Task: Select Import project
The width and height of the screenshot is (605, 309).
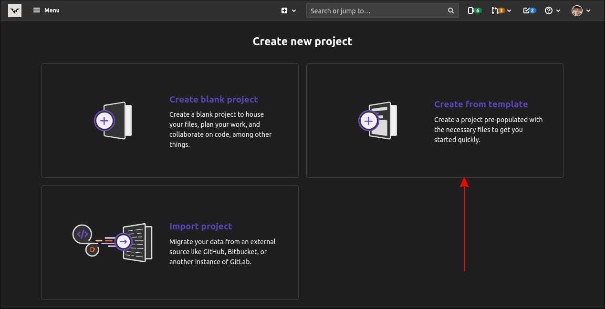Action: click(200, 226)
